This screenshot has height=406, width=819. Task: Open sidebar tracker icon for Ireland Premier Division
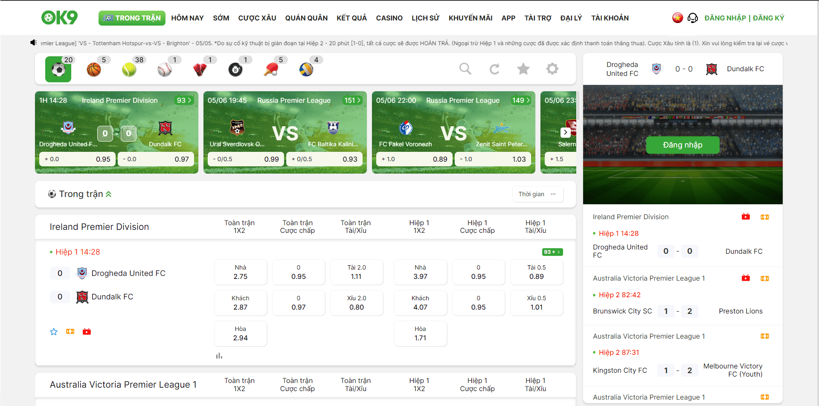pos(765,217)
